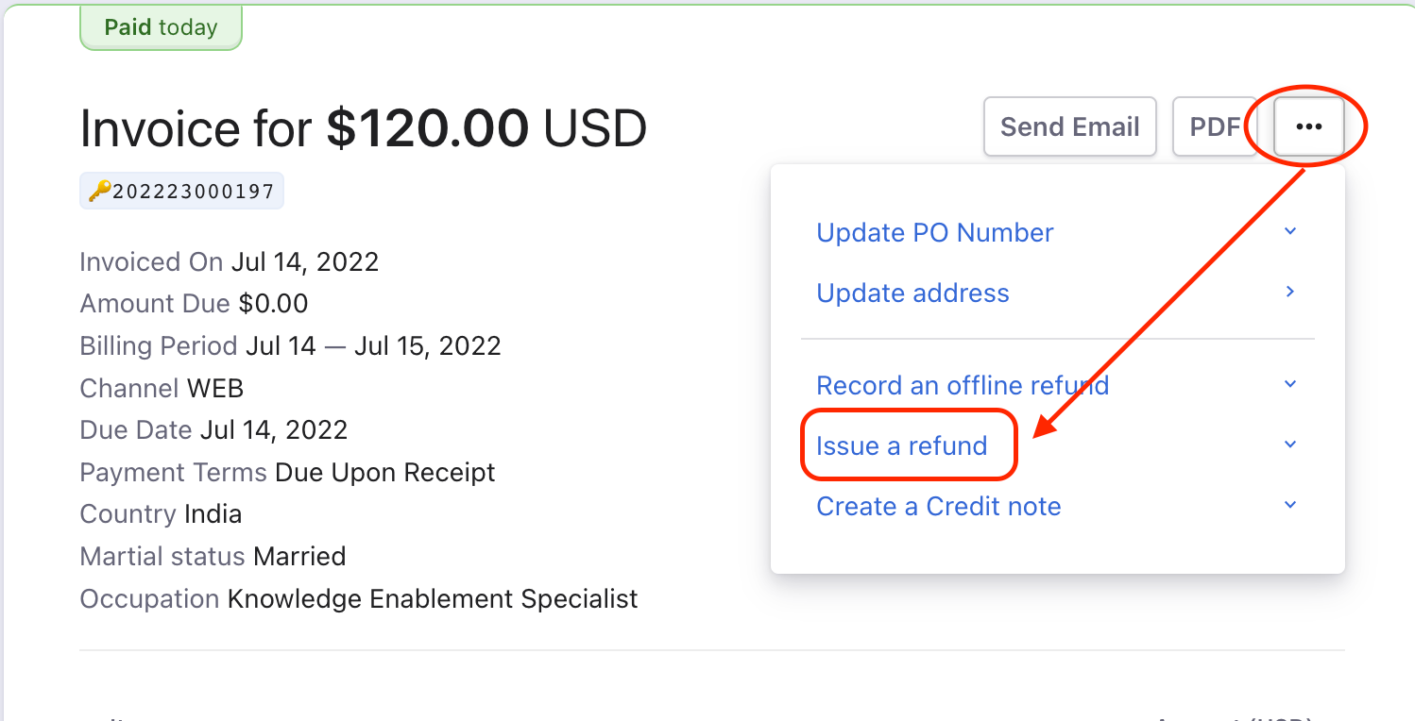Open the Update address arrow
1415x721 pixels.
point(1290,293)
